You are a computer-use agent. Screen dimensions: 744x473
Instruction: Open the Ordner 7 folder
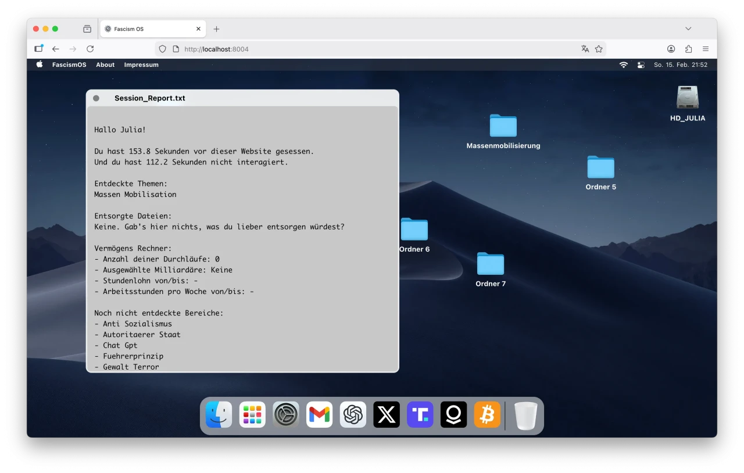(491, 264)
